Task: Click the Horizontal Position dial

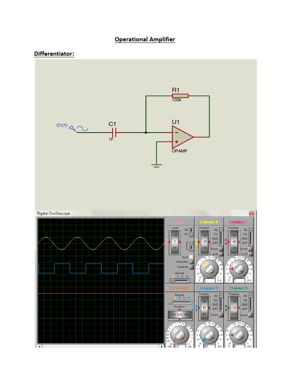Action: (x=179, y=314)
